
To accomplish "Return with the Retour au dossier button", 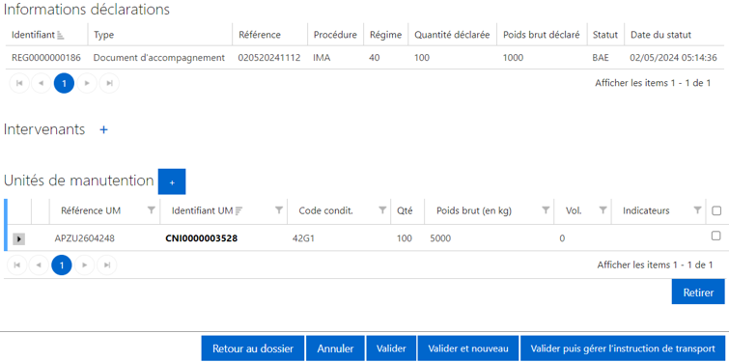I will (x=253, y=348).
